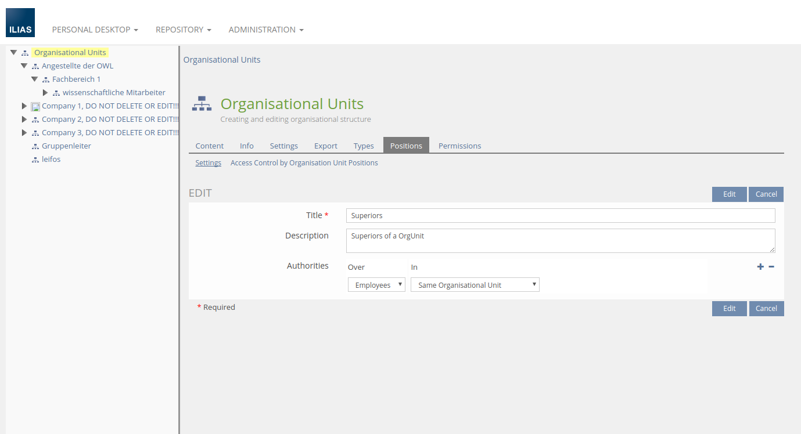Click the large Organisational Units header icon
This screenshot has height=434, width=801.
(x=202, y=104)
